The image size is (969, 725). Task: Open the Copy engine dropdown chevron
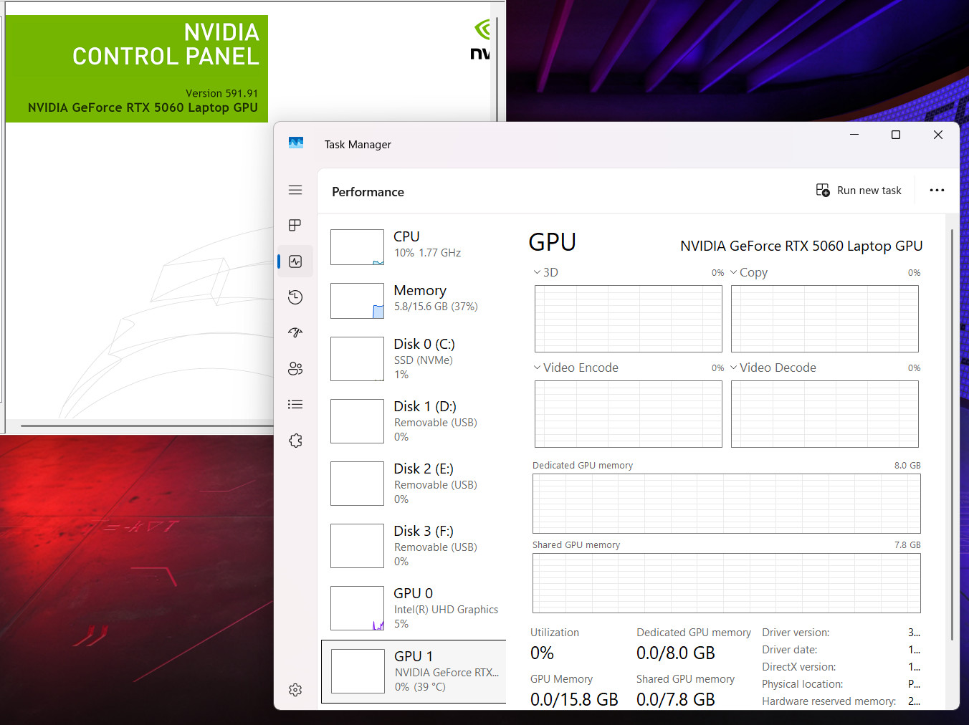coord(733,272)
